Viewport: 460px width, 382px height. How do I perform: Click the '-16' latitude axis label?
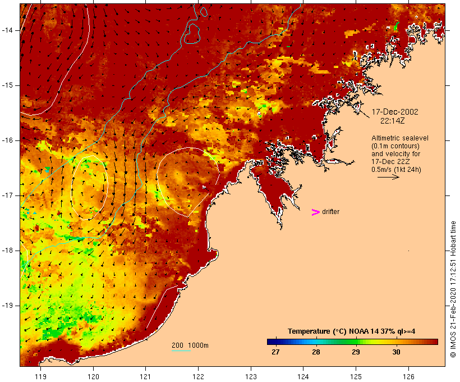coord(7,140)
